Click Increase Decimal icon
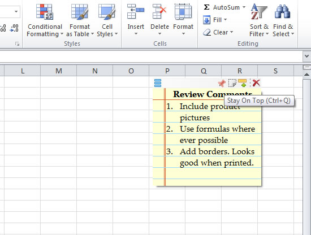The width and height of the screenshot is (311, 235). point(3,28)
